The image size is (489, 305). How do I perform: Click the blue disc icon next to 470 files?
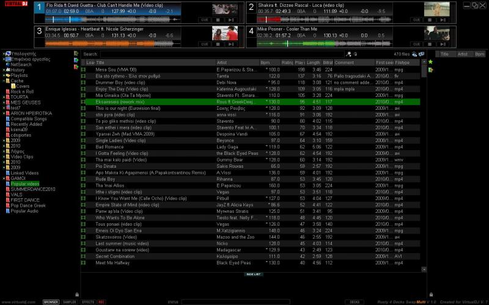[x=414, y=54]
